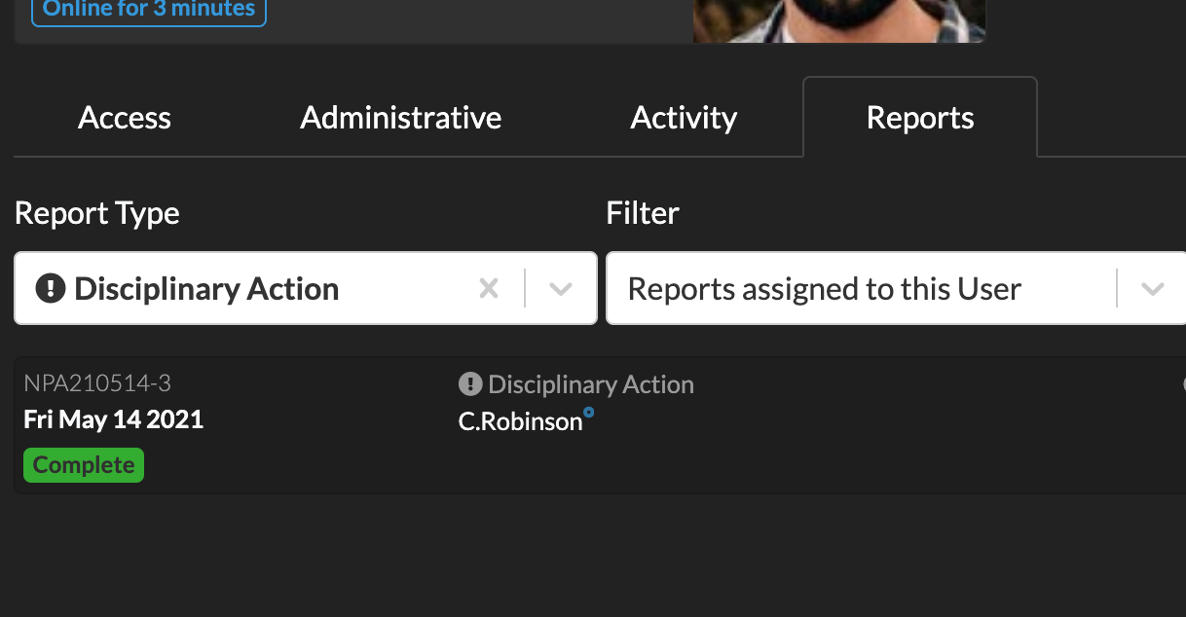The height and width of the screenshot is (617, 1186).
Task: Select the Disciplinary Action text in Report Type field
Action: (x=206, y=288)
